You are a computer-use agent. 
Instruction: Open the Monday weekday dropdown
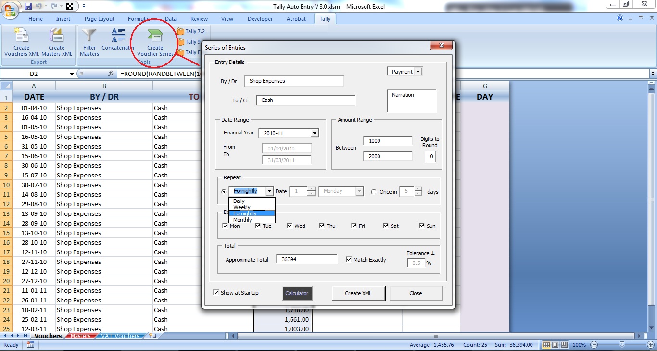click(x=359, y=191)
